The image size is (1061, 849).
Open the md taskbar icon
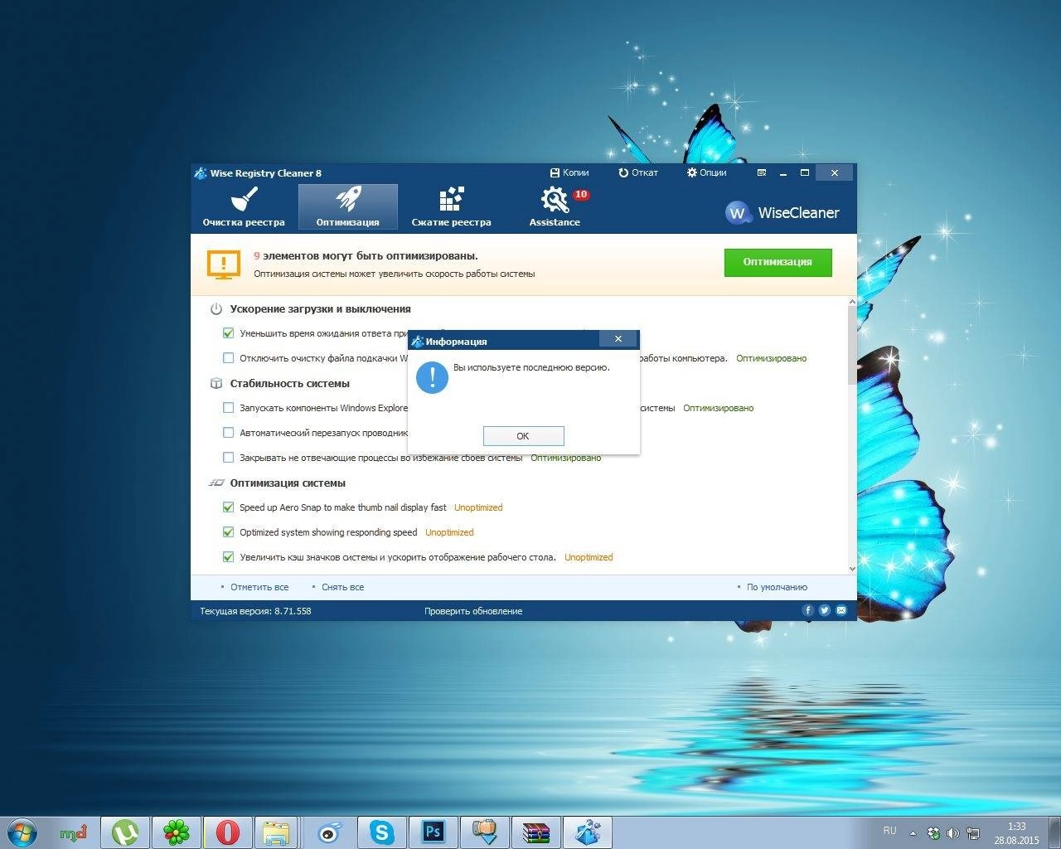tap(74, 832)
